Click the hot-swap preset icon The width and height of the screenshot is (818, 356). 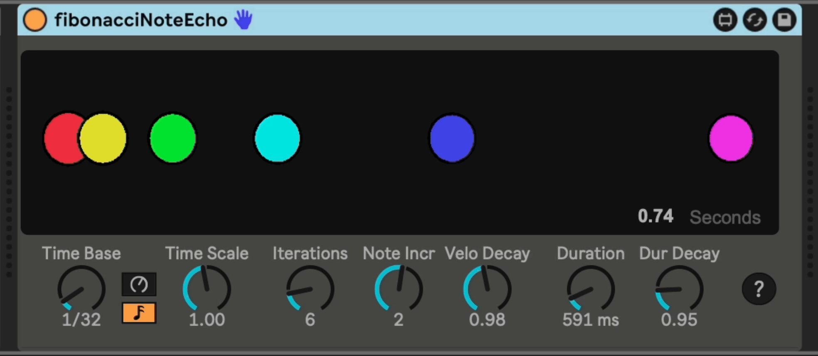[754, 20]
